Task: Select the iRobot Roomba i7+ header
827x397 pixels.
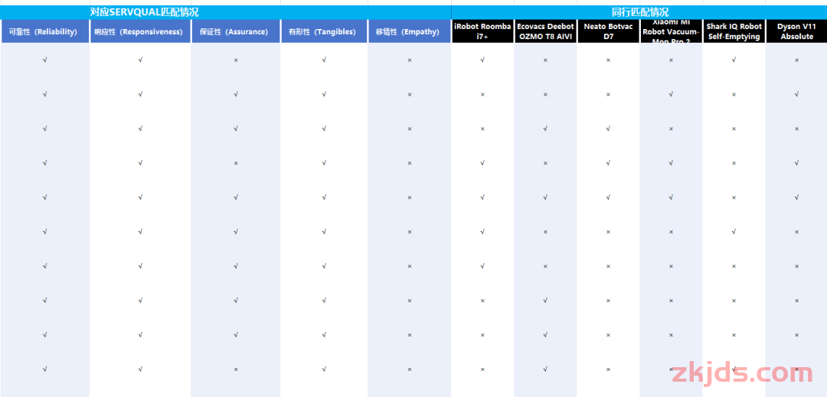Action: click(x=482, y=31)
